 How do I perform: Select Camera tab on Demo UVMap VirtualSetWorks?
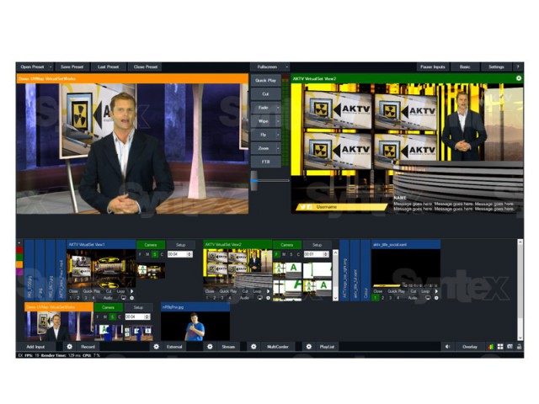(107, 307)
